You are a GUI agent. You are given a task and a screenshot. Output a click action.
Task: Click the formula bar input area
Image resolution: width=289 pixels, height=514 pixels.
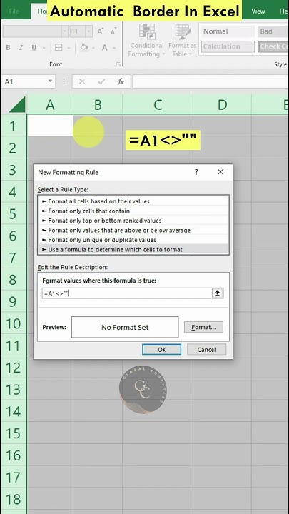(x=211, y=81)
